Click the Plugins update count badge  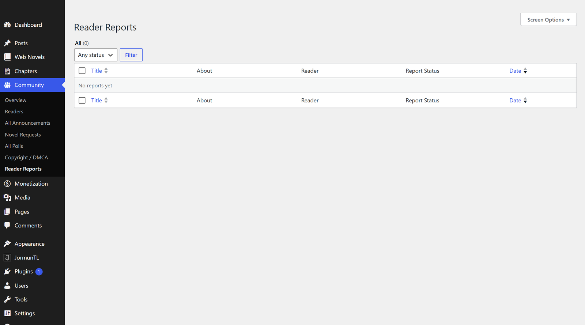[x=39, y=272]
